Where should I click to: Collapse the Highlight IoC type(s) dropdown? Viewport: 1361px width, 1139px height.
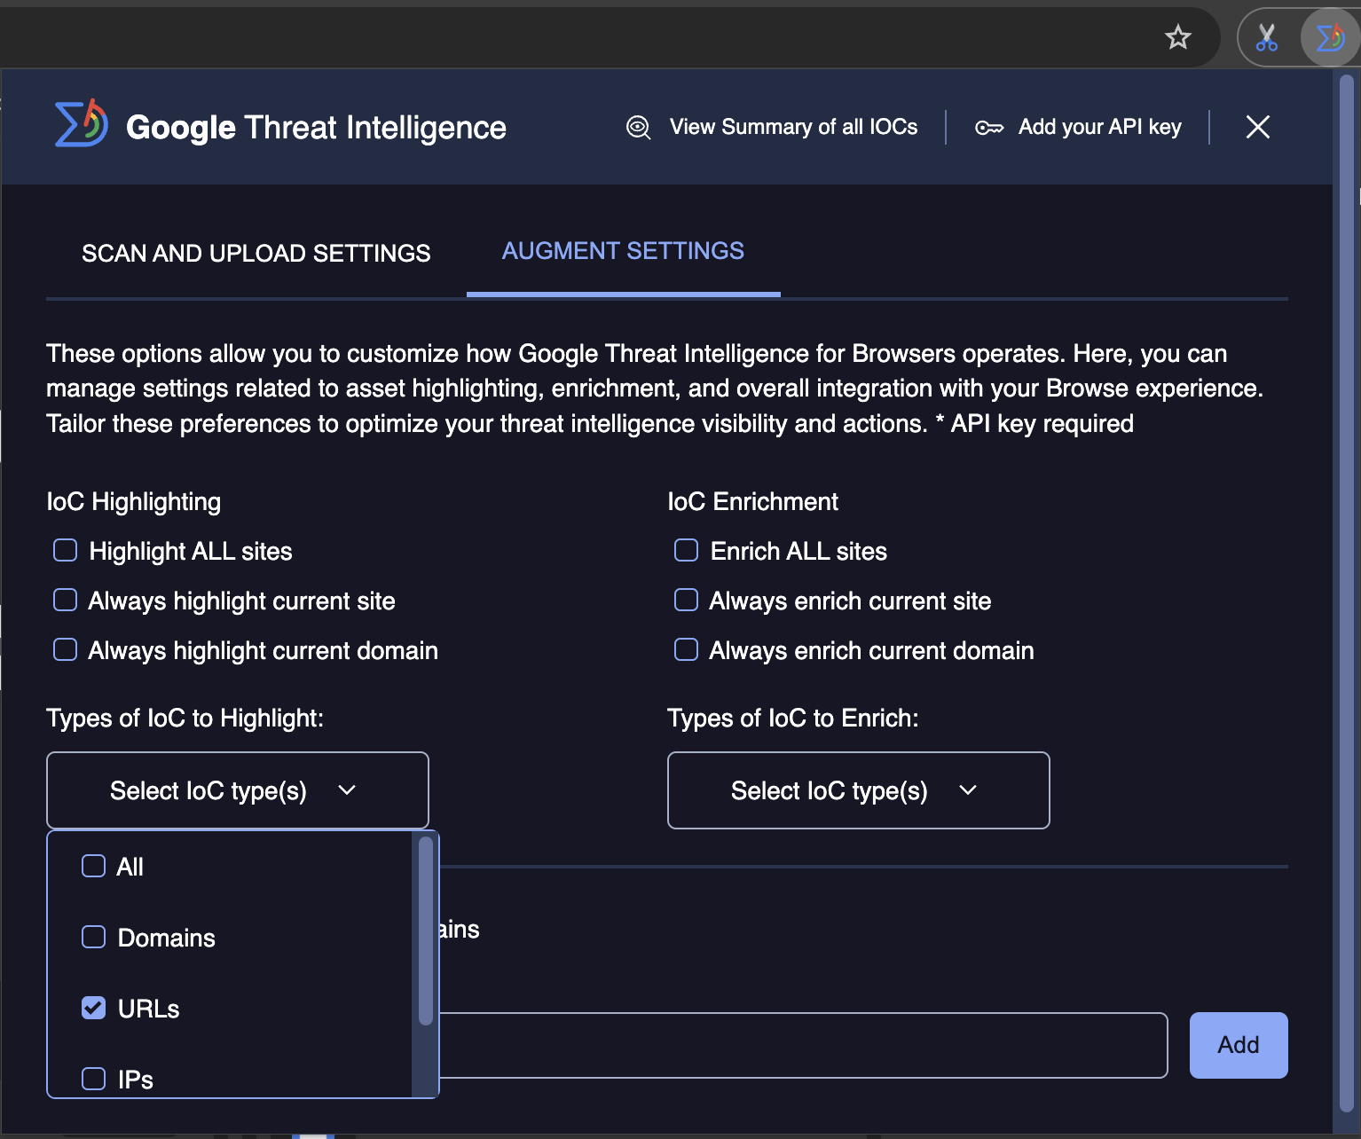click(238, 790)
